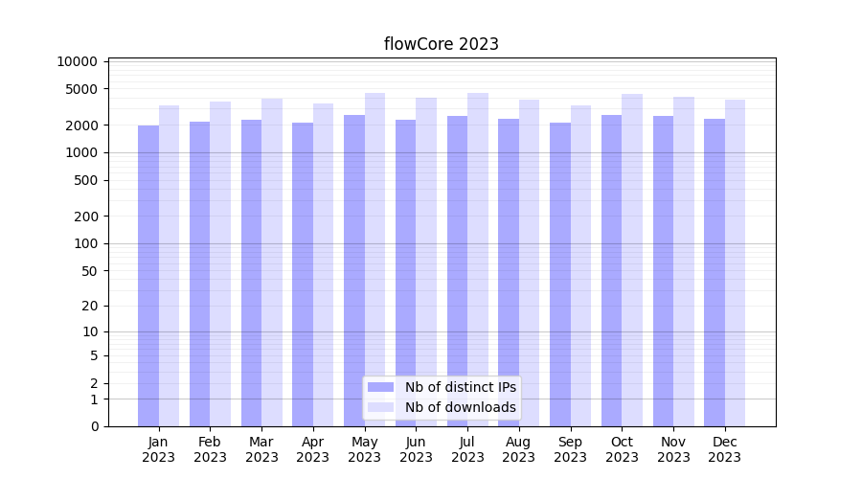Screen dimensions: 862x479
Task: Click the Dec 2023 distinct IPs bar
Action: tap(715, 273)
